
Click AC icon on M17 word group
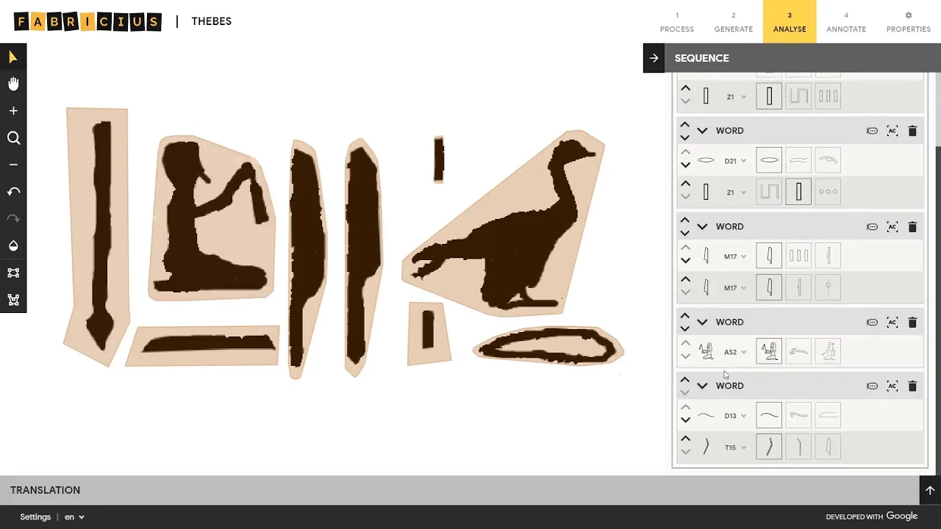(x=892, y=227)
